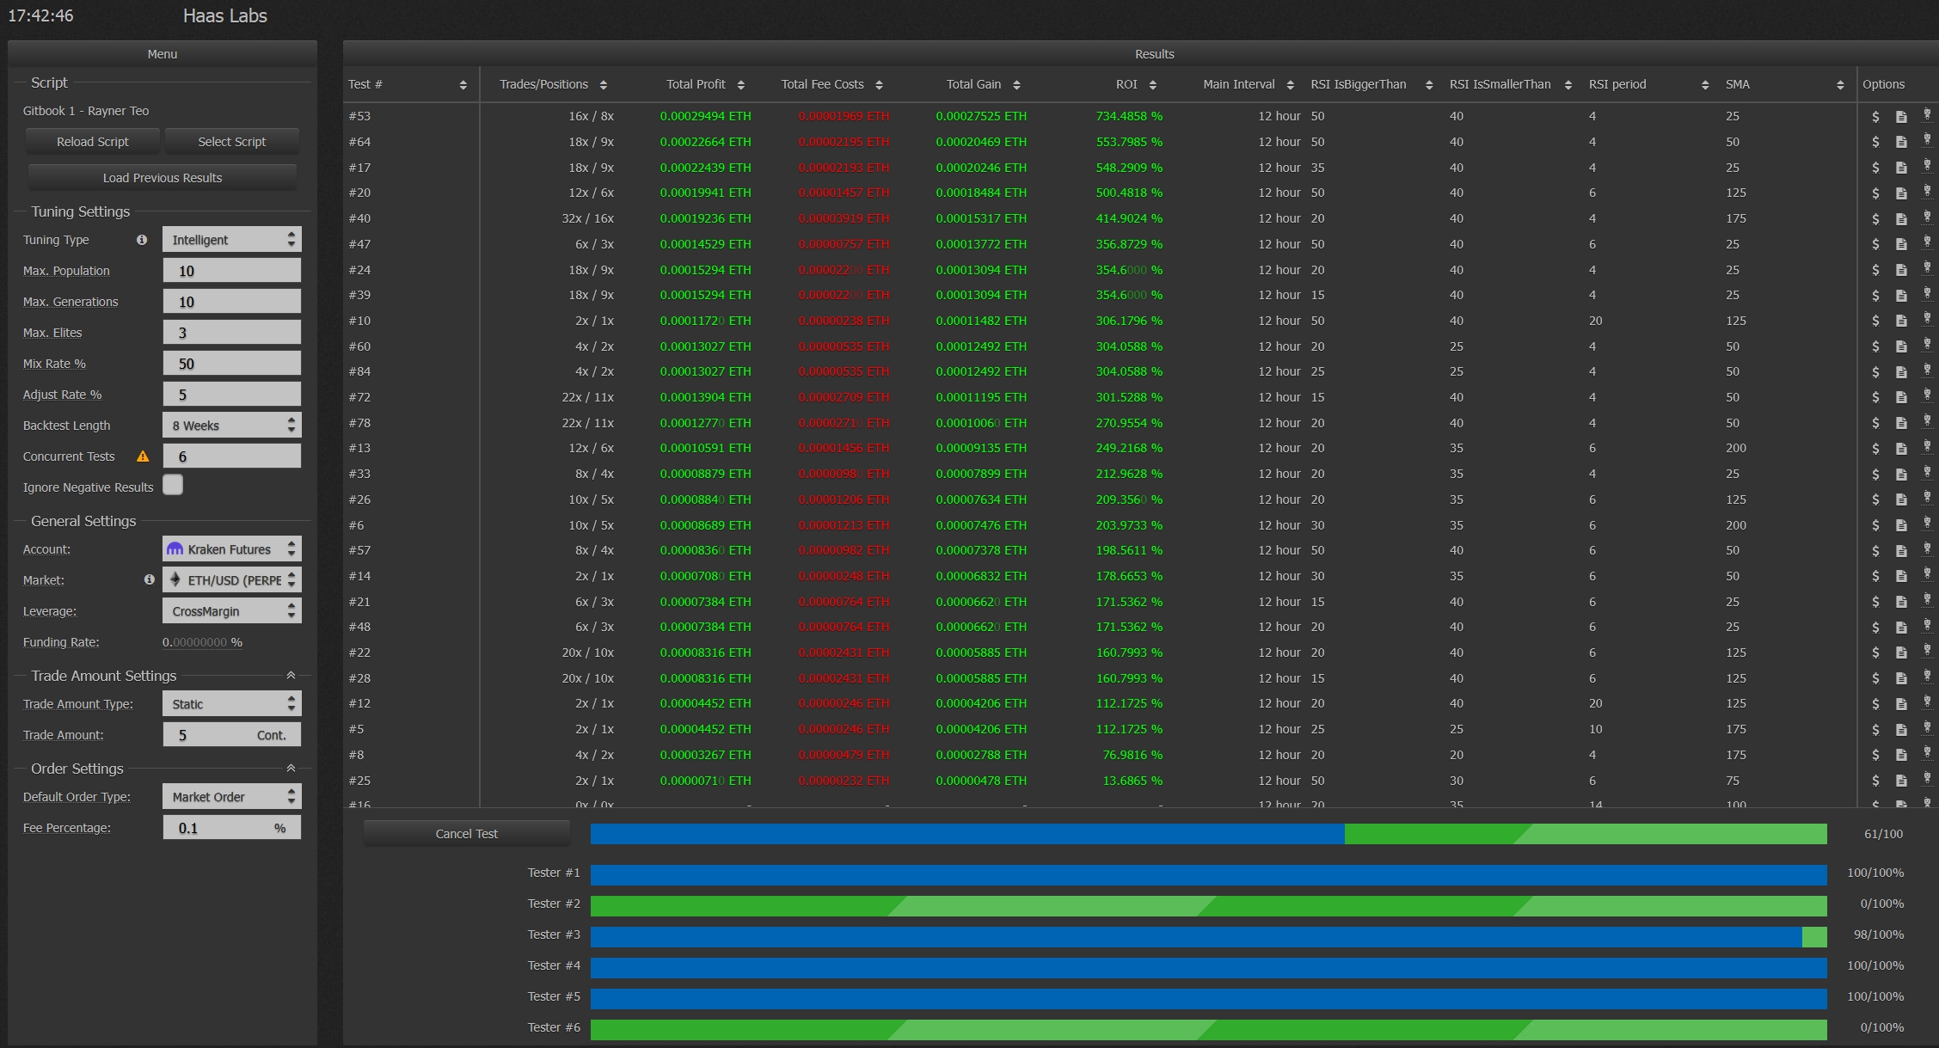
Task: Collapse the Order Settings section
Action: [291, 769]
